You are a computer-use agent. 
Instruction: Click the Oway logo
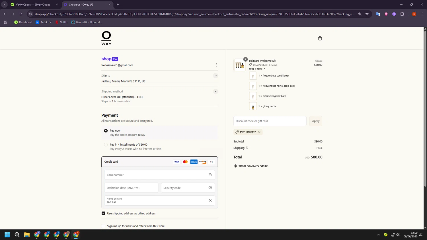click(x=106, y=38)
